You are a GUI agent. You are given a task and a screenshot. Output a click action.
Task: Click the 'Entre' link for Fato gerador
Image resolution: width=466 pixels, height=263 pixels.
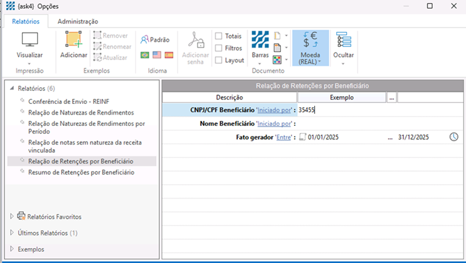click(284, 137)
